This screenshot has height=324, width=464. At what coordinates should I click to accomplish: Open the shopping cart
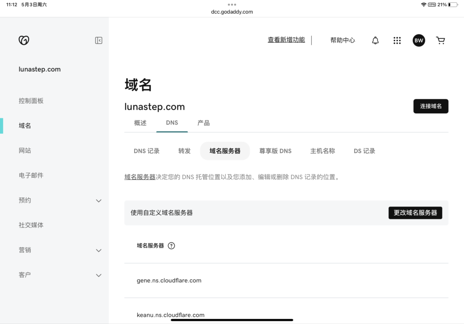(x=440, y=40)
